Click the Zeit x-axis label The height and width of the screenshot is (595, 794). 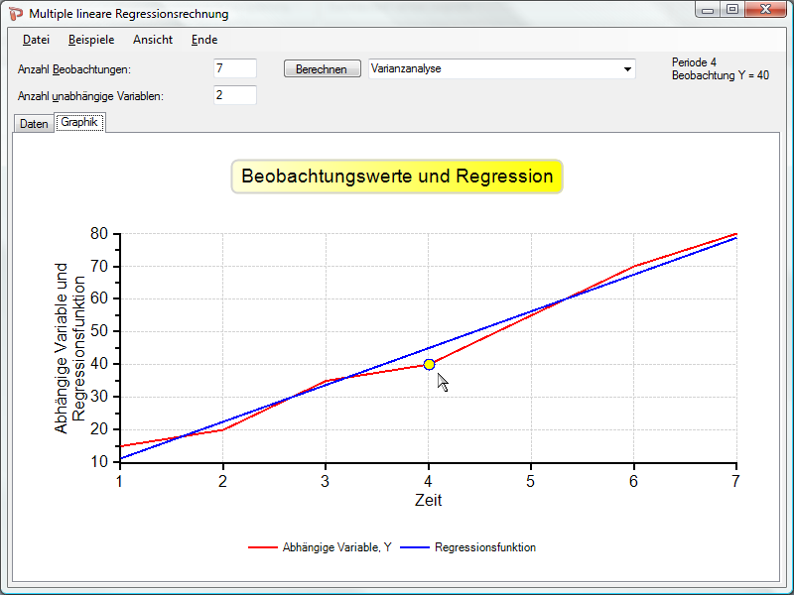[428, 501]
